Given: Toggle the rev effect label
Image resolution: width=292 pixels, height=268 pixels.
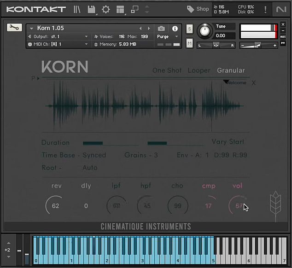Looking at the screenshot, I should click(57, 186).
